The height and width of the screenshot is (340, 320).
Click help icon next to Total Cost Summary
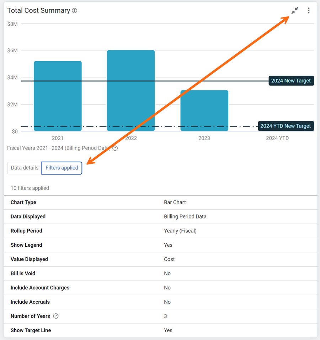[74, 11]
